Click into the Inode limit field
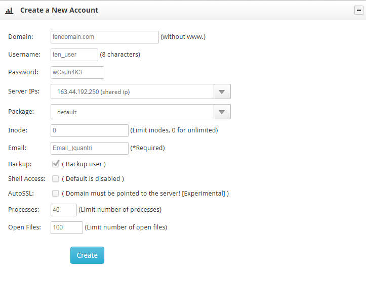The image size is (366, 282). click(90, 130)
